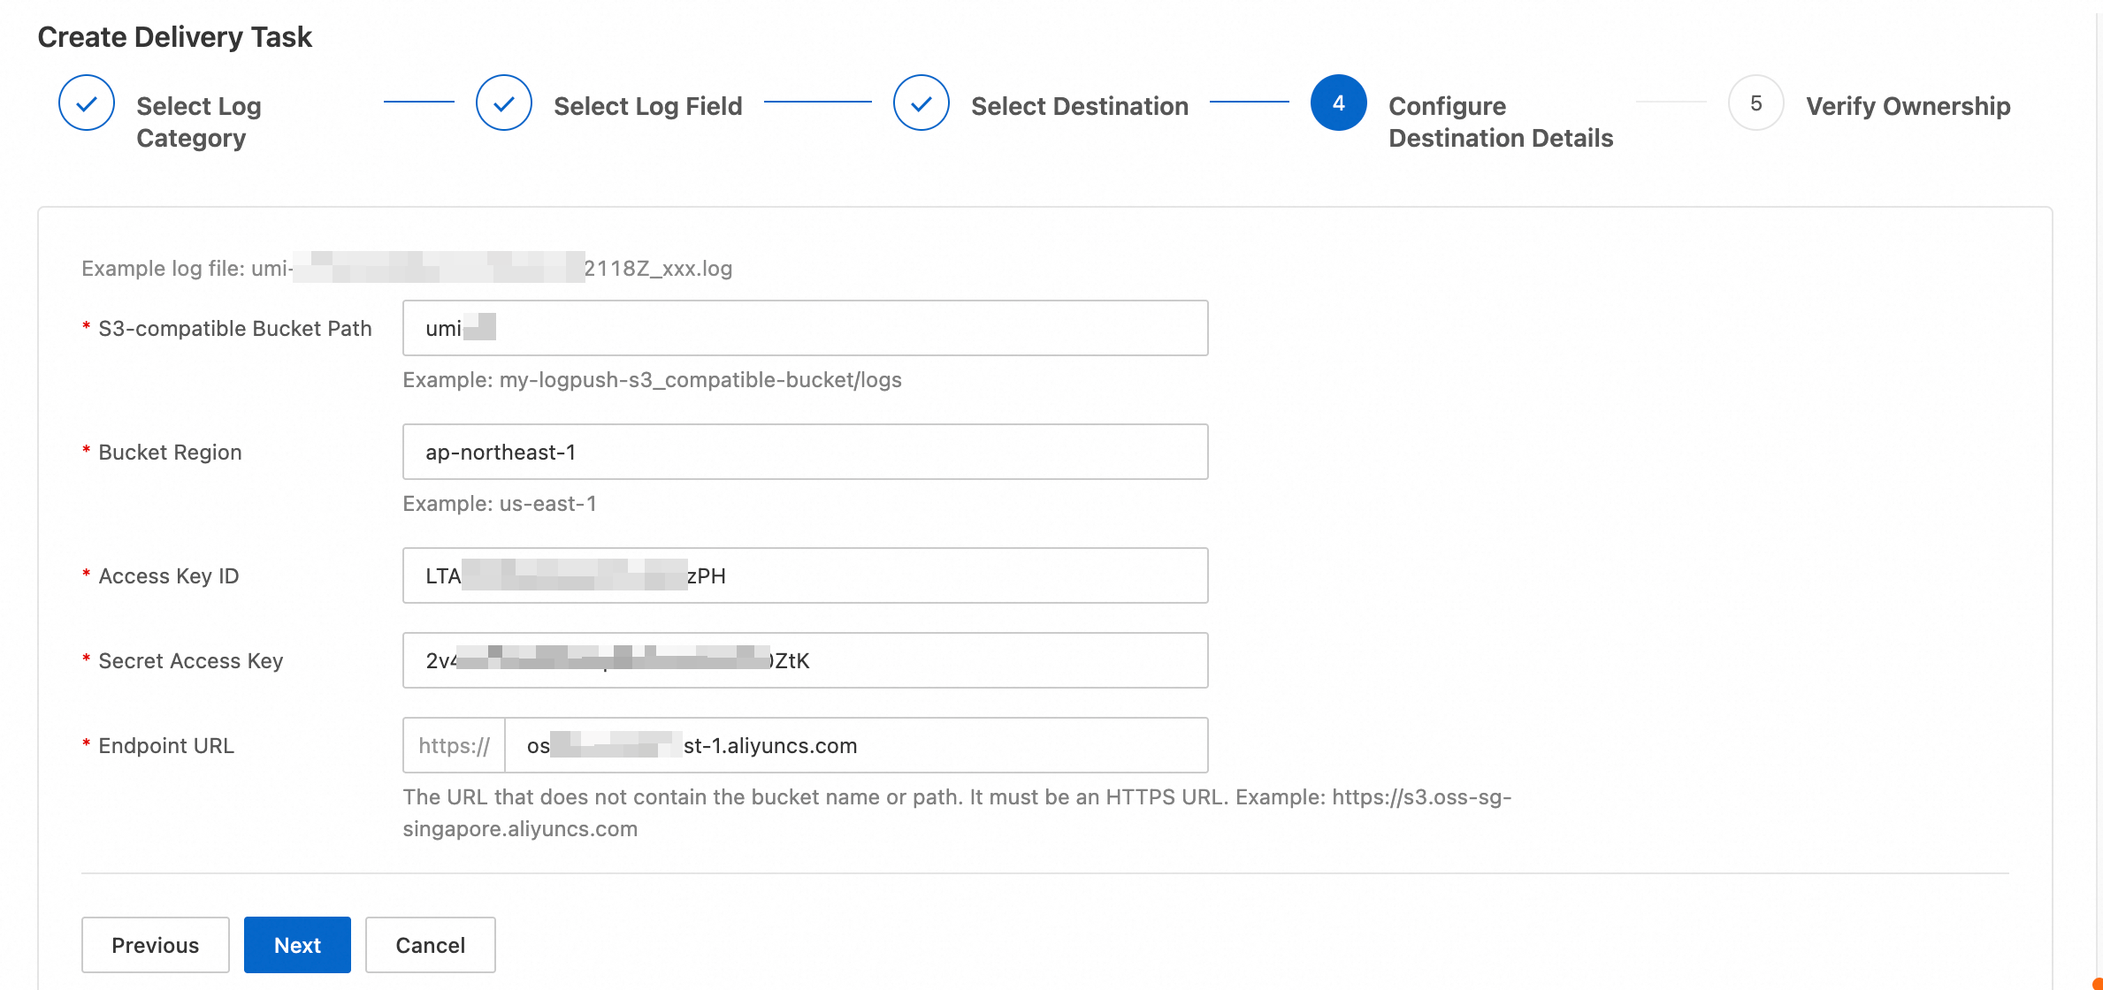Screen dimensions: 2103x990
Task: Focus the Bucket Region input field
Action: [x=806, y=452]
